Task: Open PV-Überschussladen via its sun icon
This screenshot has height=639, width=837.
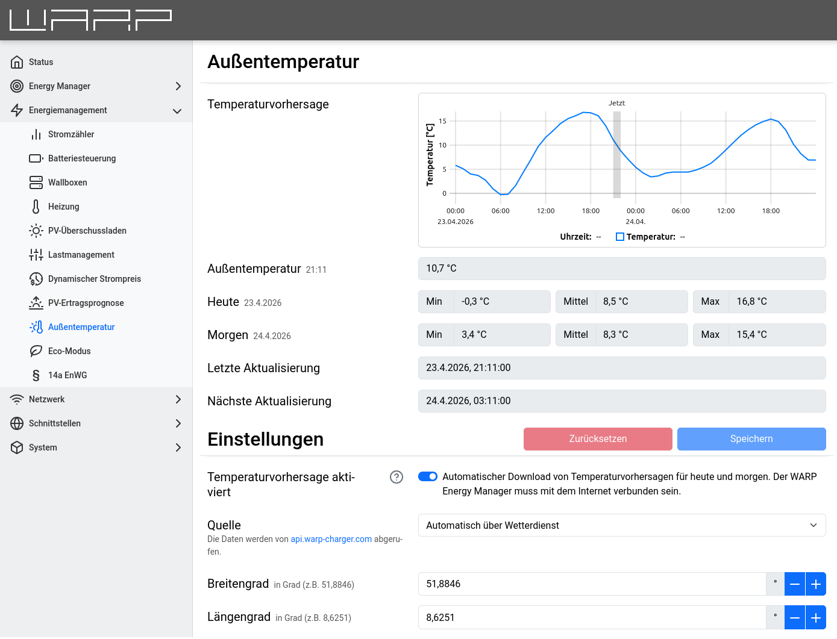Action: tap(36, 231)
